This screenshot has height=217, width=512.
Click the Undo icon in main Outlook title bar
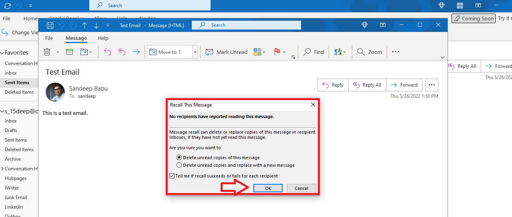[x=19, y=6]
